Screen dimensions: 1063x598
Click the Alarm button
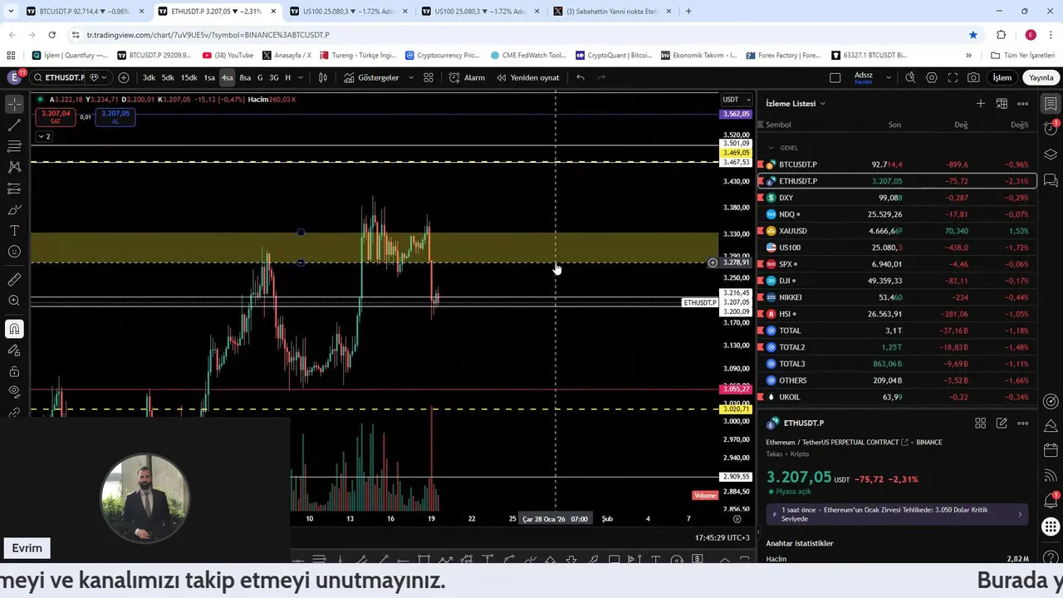coord(467,77)
